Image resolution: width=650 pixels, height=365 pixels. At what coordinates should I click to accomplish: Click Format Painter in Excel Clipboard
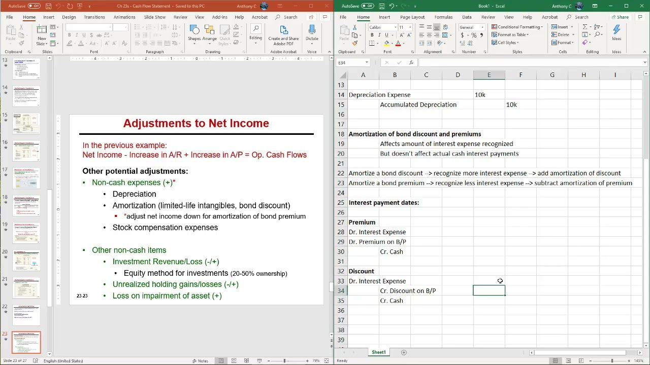coord(354,43)
